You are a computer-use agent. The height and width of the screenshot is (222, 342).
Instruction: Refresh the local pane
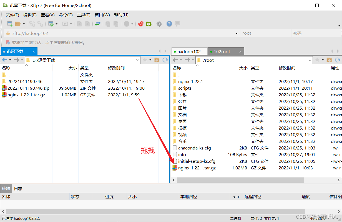point(165,60)
